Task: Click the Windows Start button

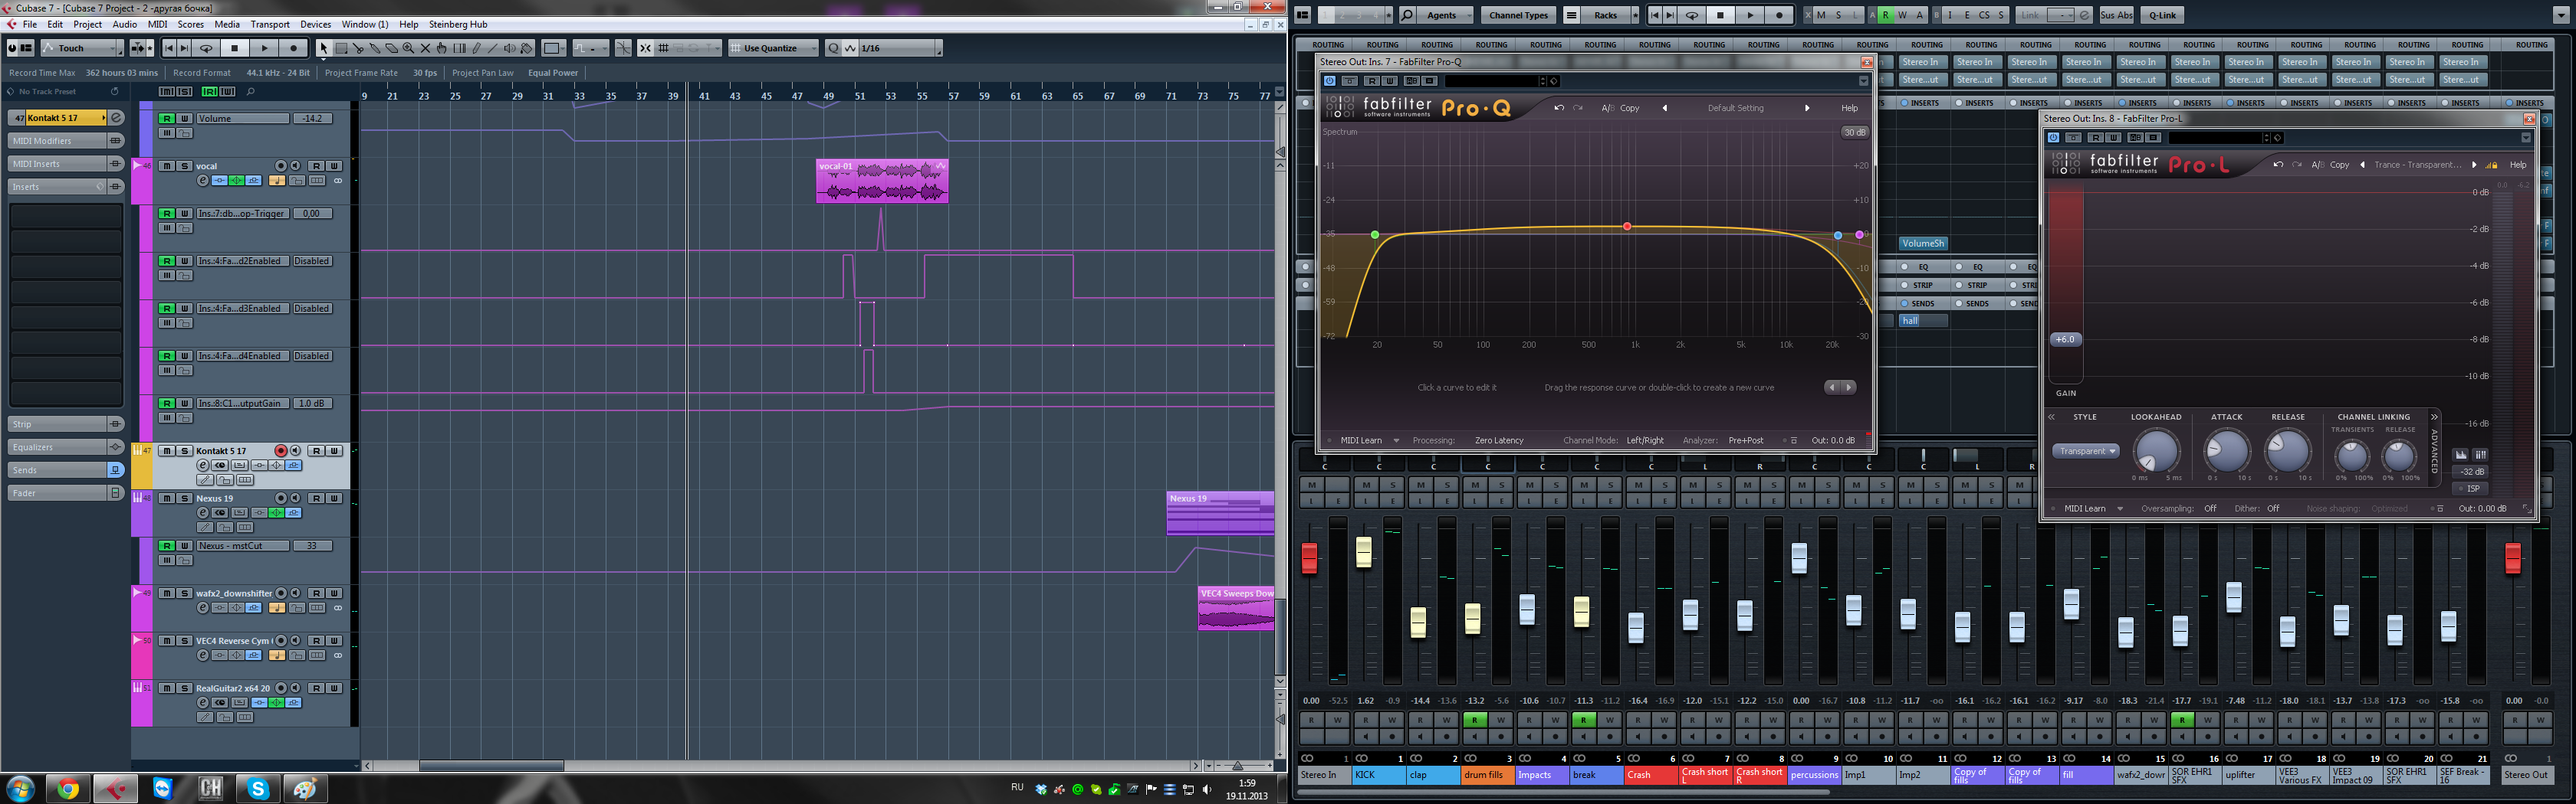Action: point(20,789)
